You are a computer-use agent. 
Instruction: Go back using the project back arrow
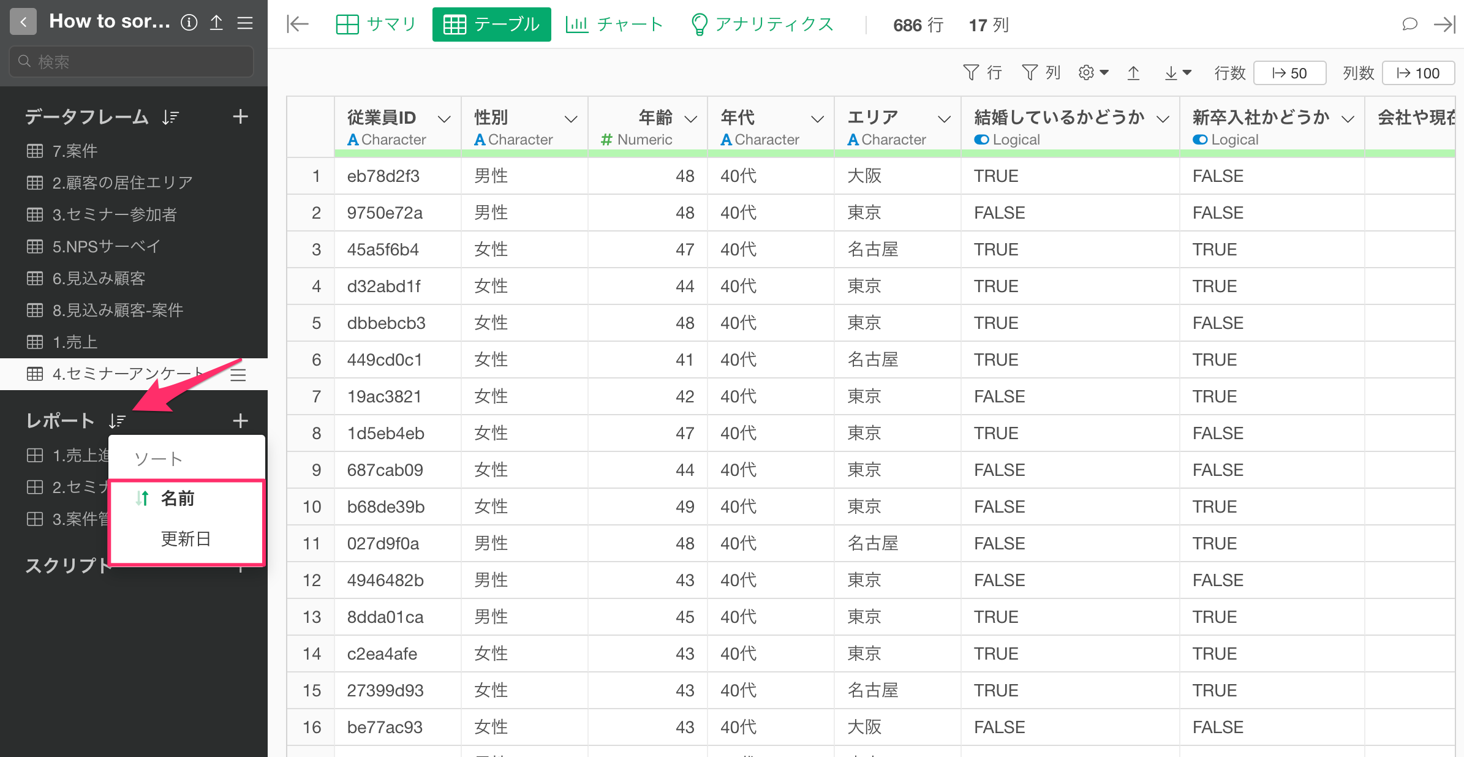(23, 23)
